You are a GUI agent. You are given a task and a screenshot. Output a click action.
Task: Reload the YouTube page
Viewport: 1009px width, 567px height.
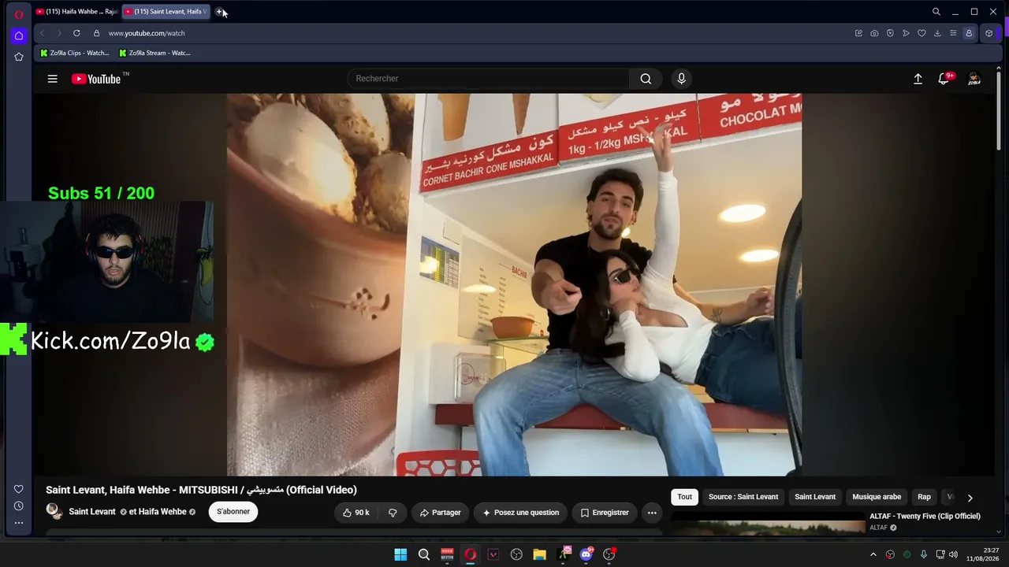[76, 33]
